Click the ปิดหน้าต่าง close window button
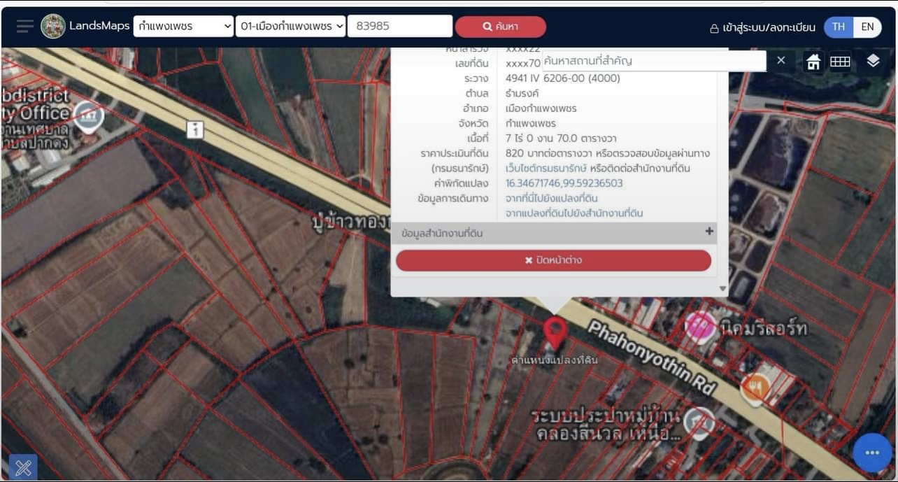Viewport: 898px width, 482px height. pos(553,260)
